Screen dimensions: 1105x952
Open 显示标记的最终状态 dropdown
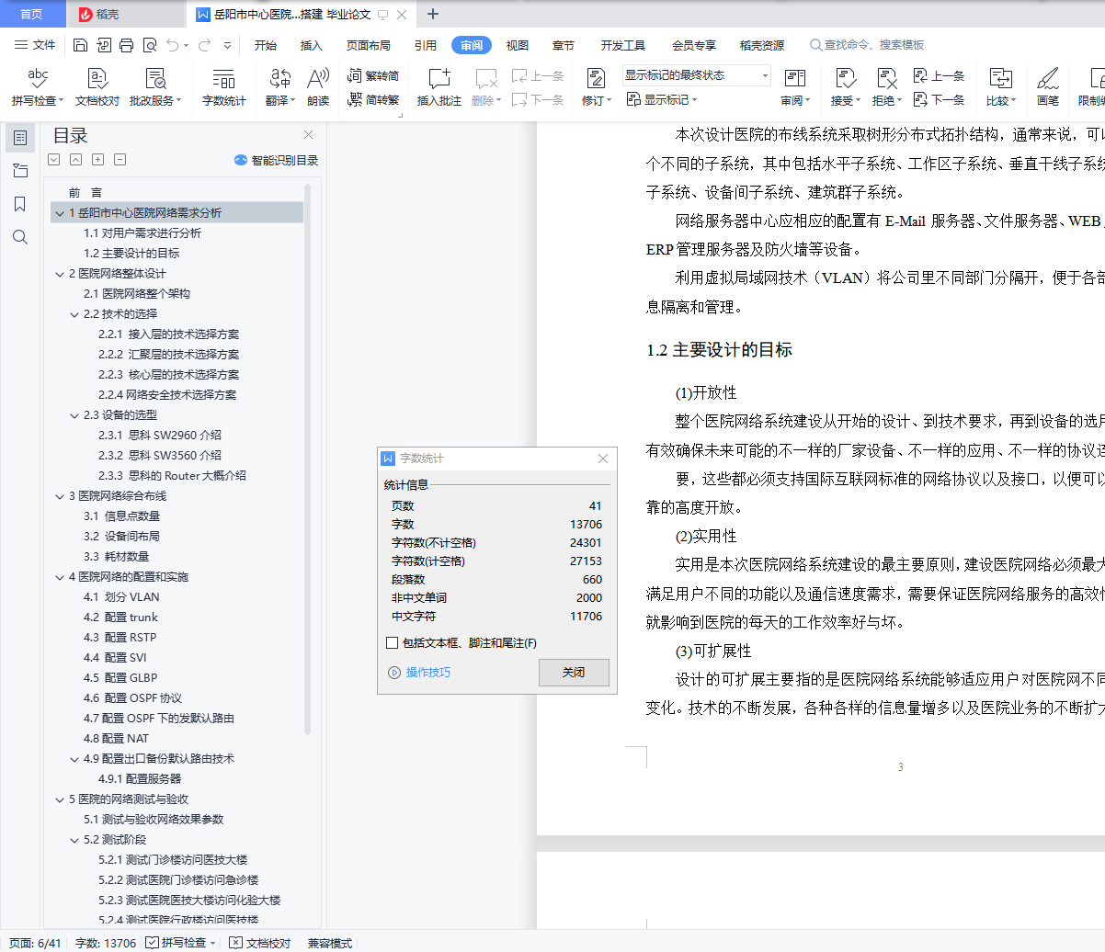[x=696, y=75]
